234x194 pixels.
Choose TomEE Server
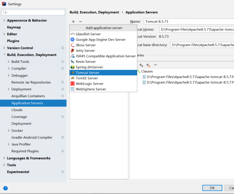pyautogui.click(x=103, y=78)
